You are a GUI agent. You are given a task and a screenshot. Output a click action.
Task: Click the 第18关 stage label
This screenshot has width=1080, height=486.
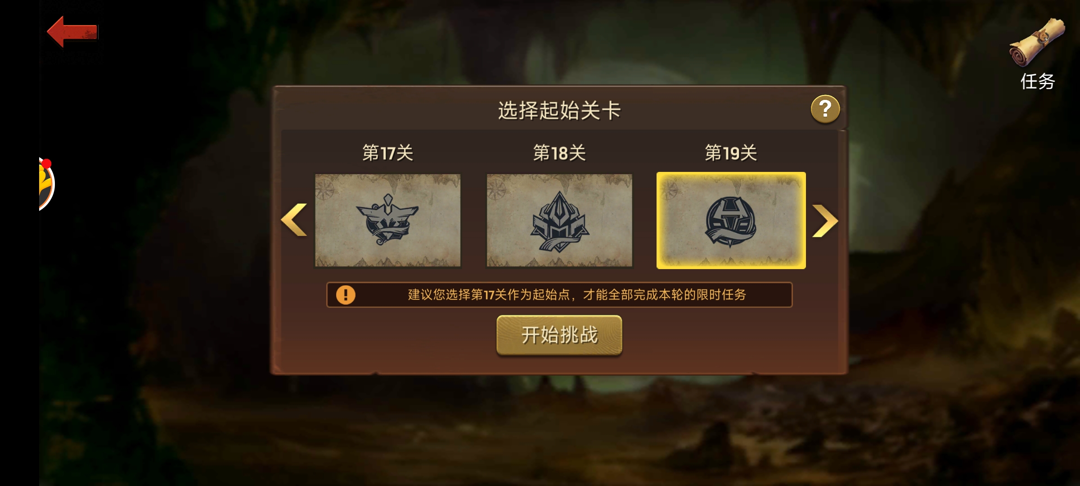[559, 153]
